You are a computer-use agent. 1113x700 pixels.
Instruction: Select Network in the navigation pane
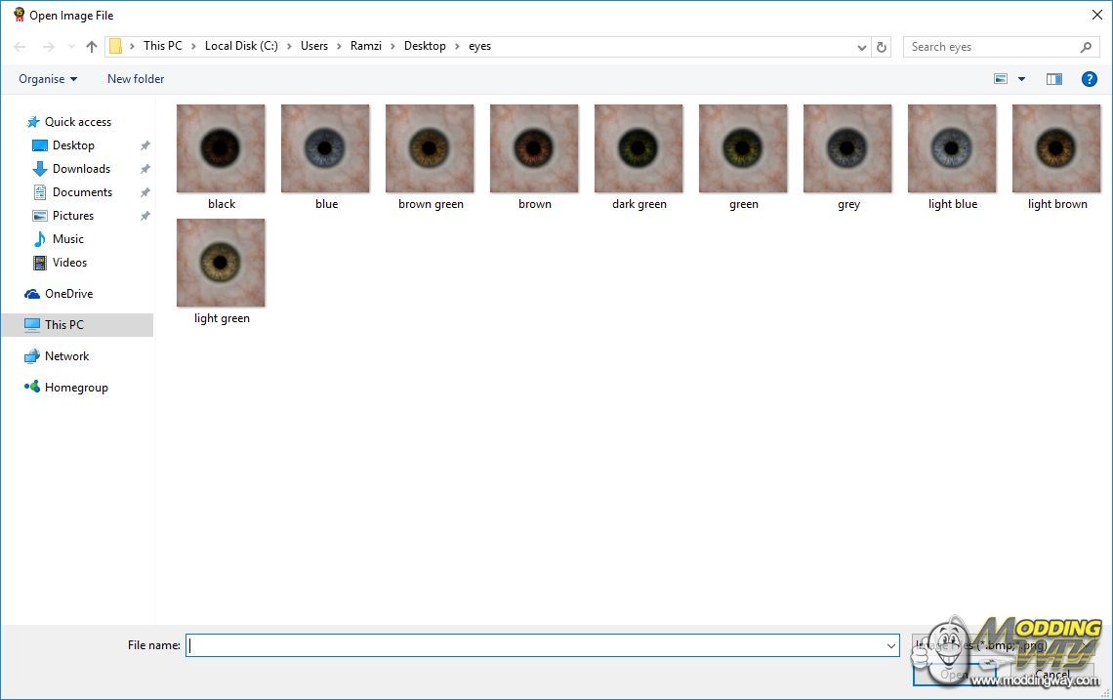tap(66, 356)
